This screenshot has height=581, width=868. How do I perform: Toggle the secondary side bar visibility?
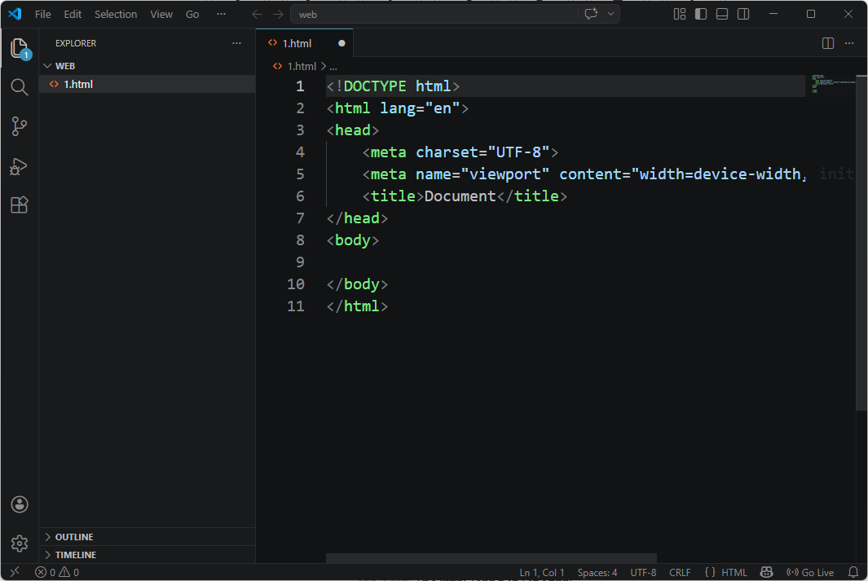click(743, 14)
